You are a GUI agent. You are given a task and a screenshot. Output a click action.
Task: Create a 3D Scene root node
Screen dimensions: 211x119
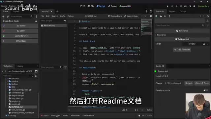click(x=20, y=31)
